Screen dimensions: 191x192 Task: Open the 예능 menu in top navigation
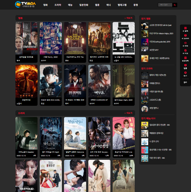click(x=70, y=5)
